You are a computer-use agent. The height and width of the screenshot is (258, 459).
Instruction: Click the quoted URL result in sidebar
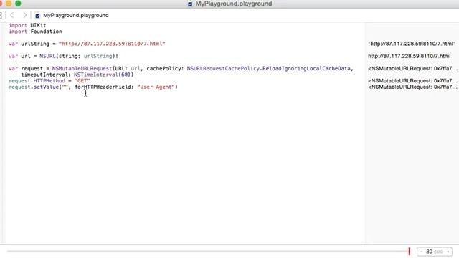coord(412,44)
